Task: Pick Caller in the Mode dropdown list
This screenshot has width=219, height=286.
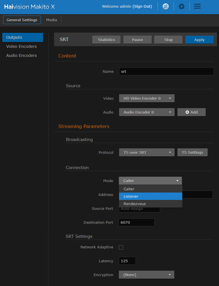Action: pos(150,189)
